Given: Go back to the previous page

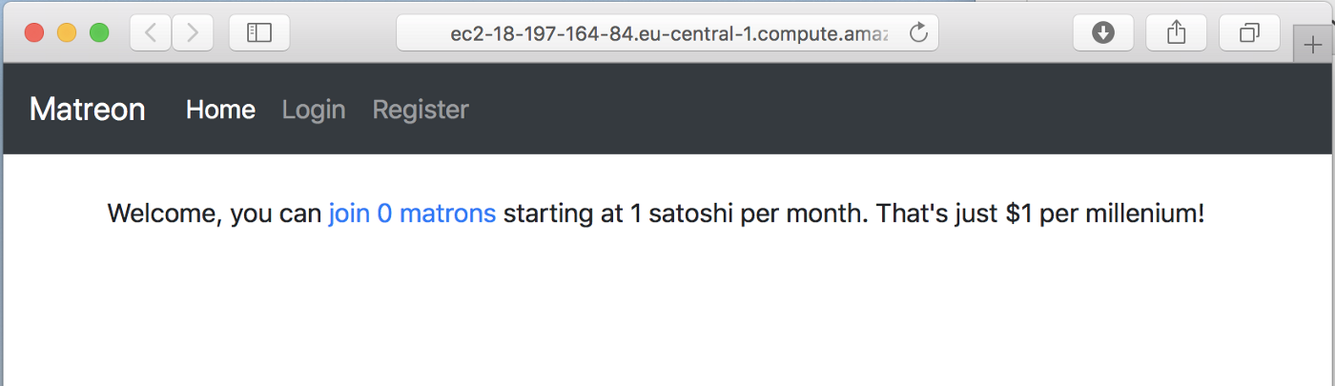Looking at the screenshot, I should pos(151,33).
